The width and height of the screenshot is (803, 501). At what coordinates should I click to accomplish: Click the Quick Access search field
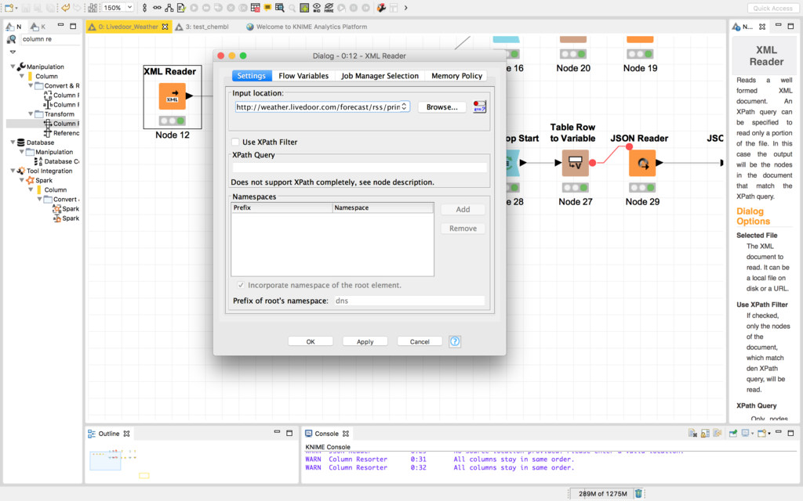tap(772, 8)
